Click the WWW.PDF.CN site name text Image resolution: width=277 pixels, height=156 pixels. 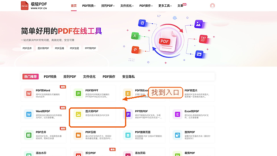[x=39, y=8]
